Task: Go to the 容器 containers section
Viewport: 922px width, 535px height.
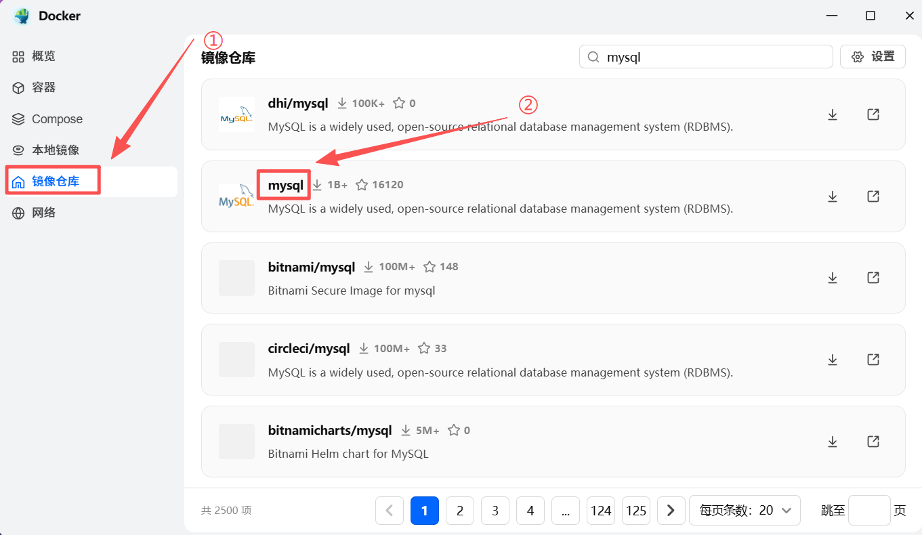Action: click(91, 87)
